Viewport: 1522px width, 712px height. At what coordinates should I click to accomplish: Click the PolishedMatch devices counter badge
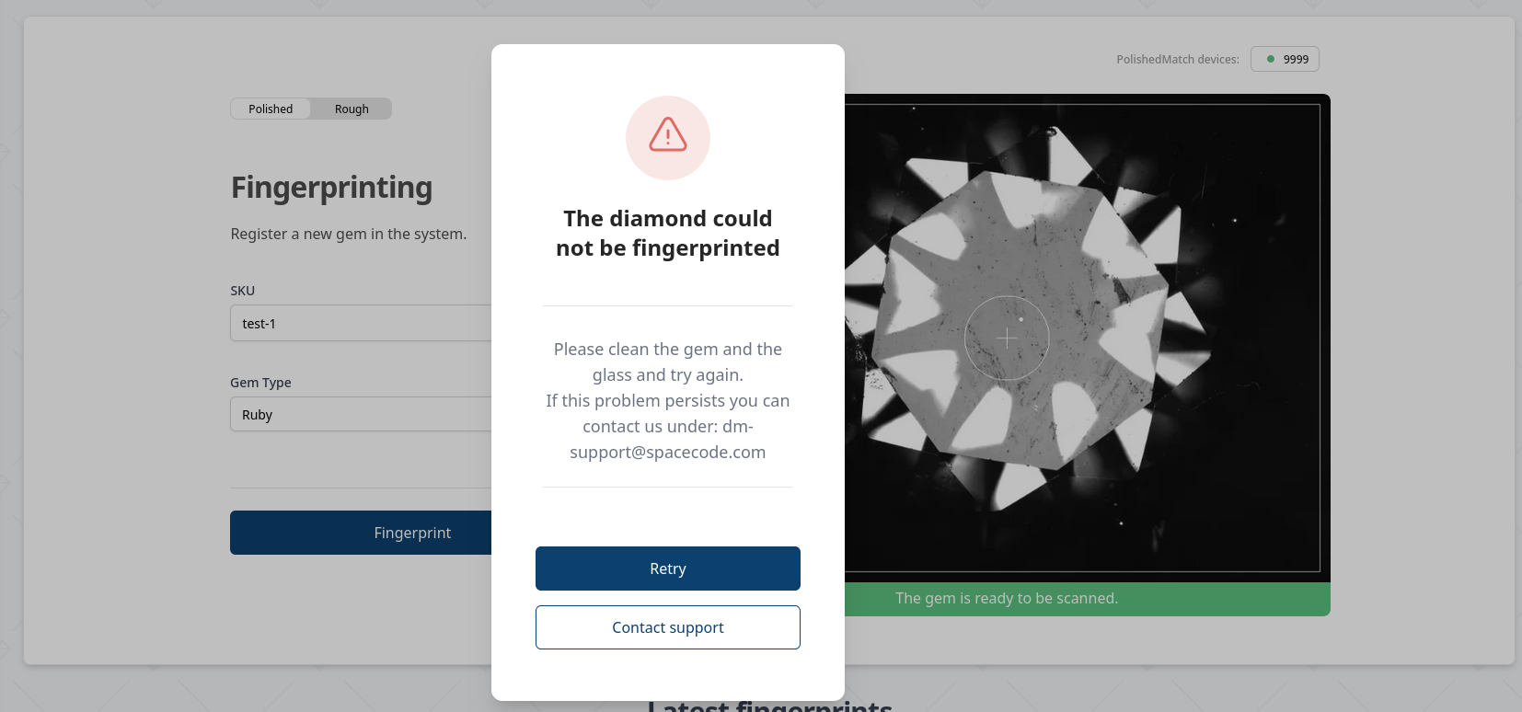click(1285, 59)
